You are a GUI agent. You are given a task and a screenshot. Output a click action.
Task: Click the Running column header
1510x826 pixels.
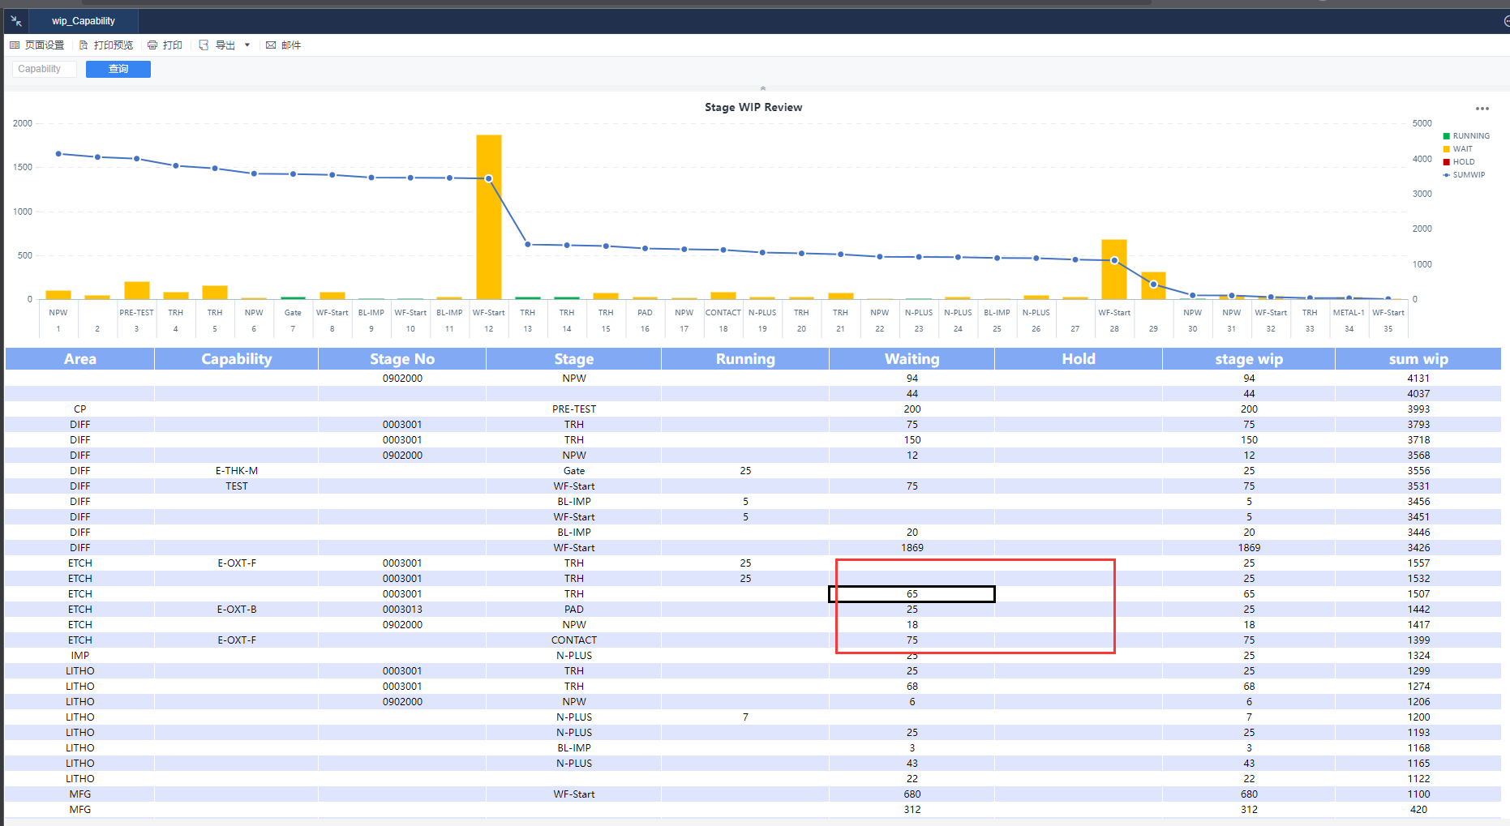(745, 359)
